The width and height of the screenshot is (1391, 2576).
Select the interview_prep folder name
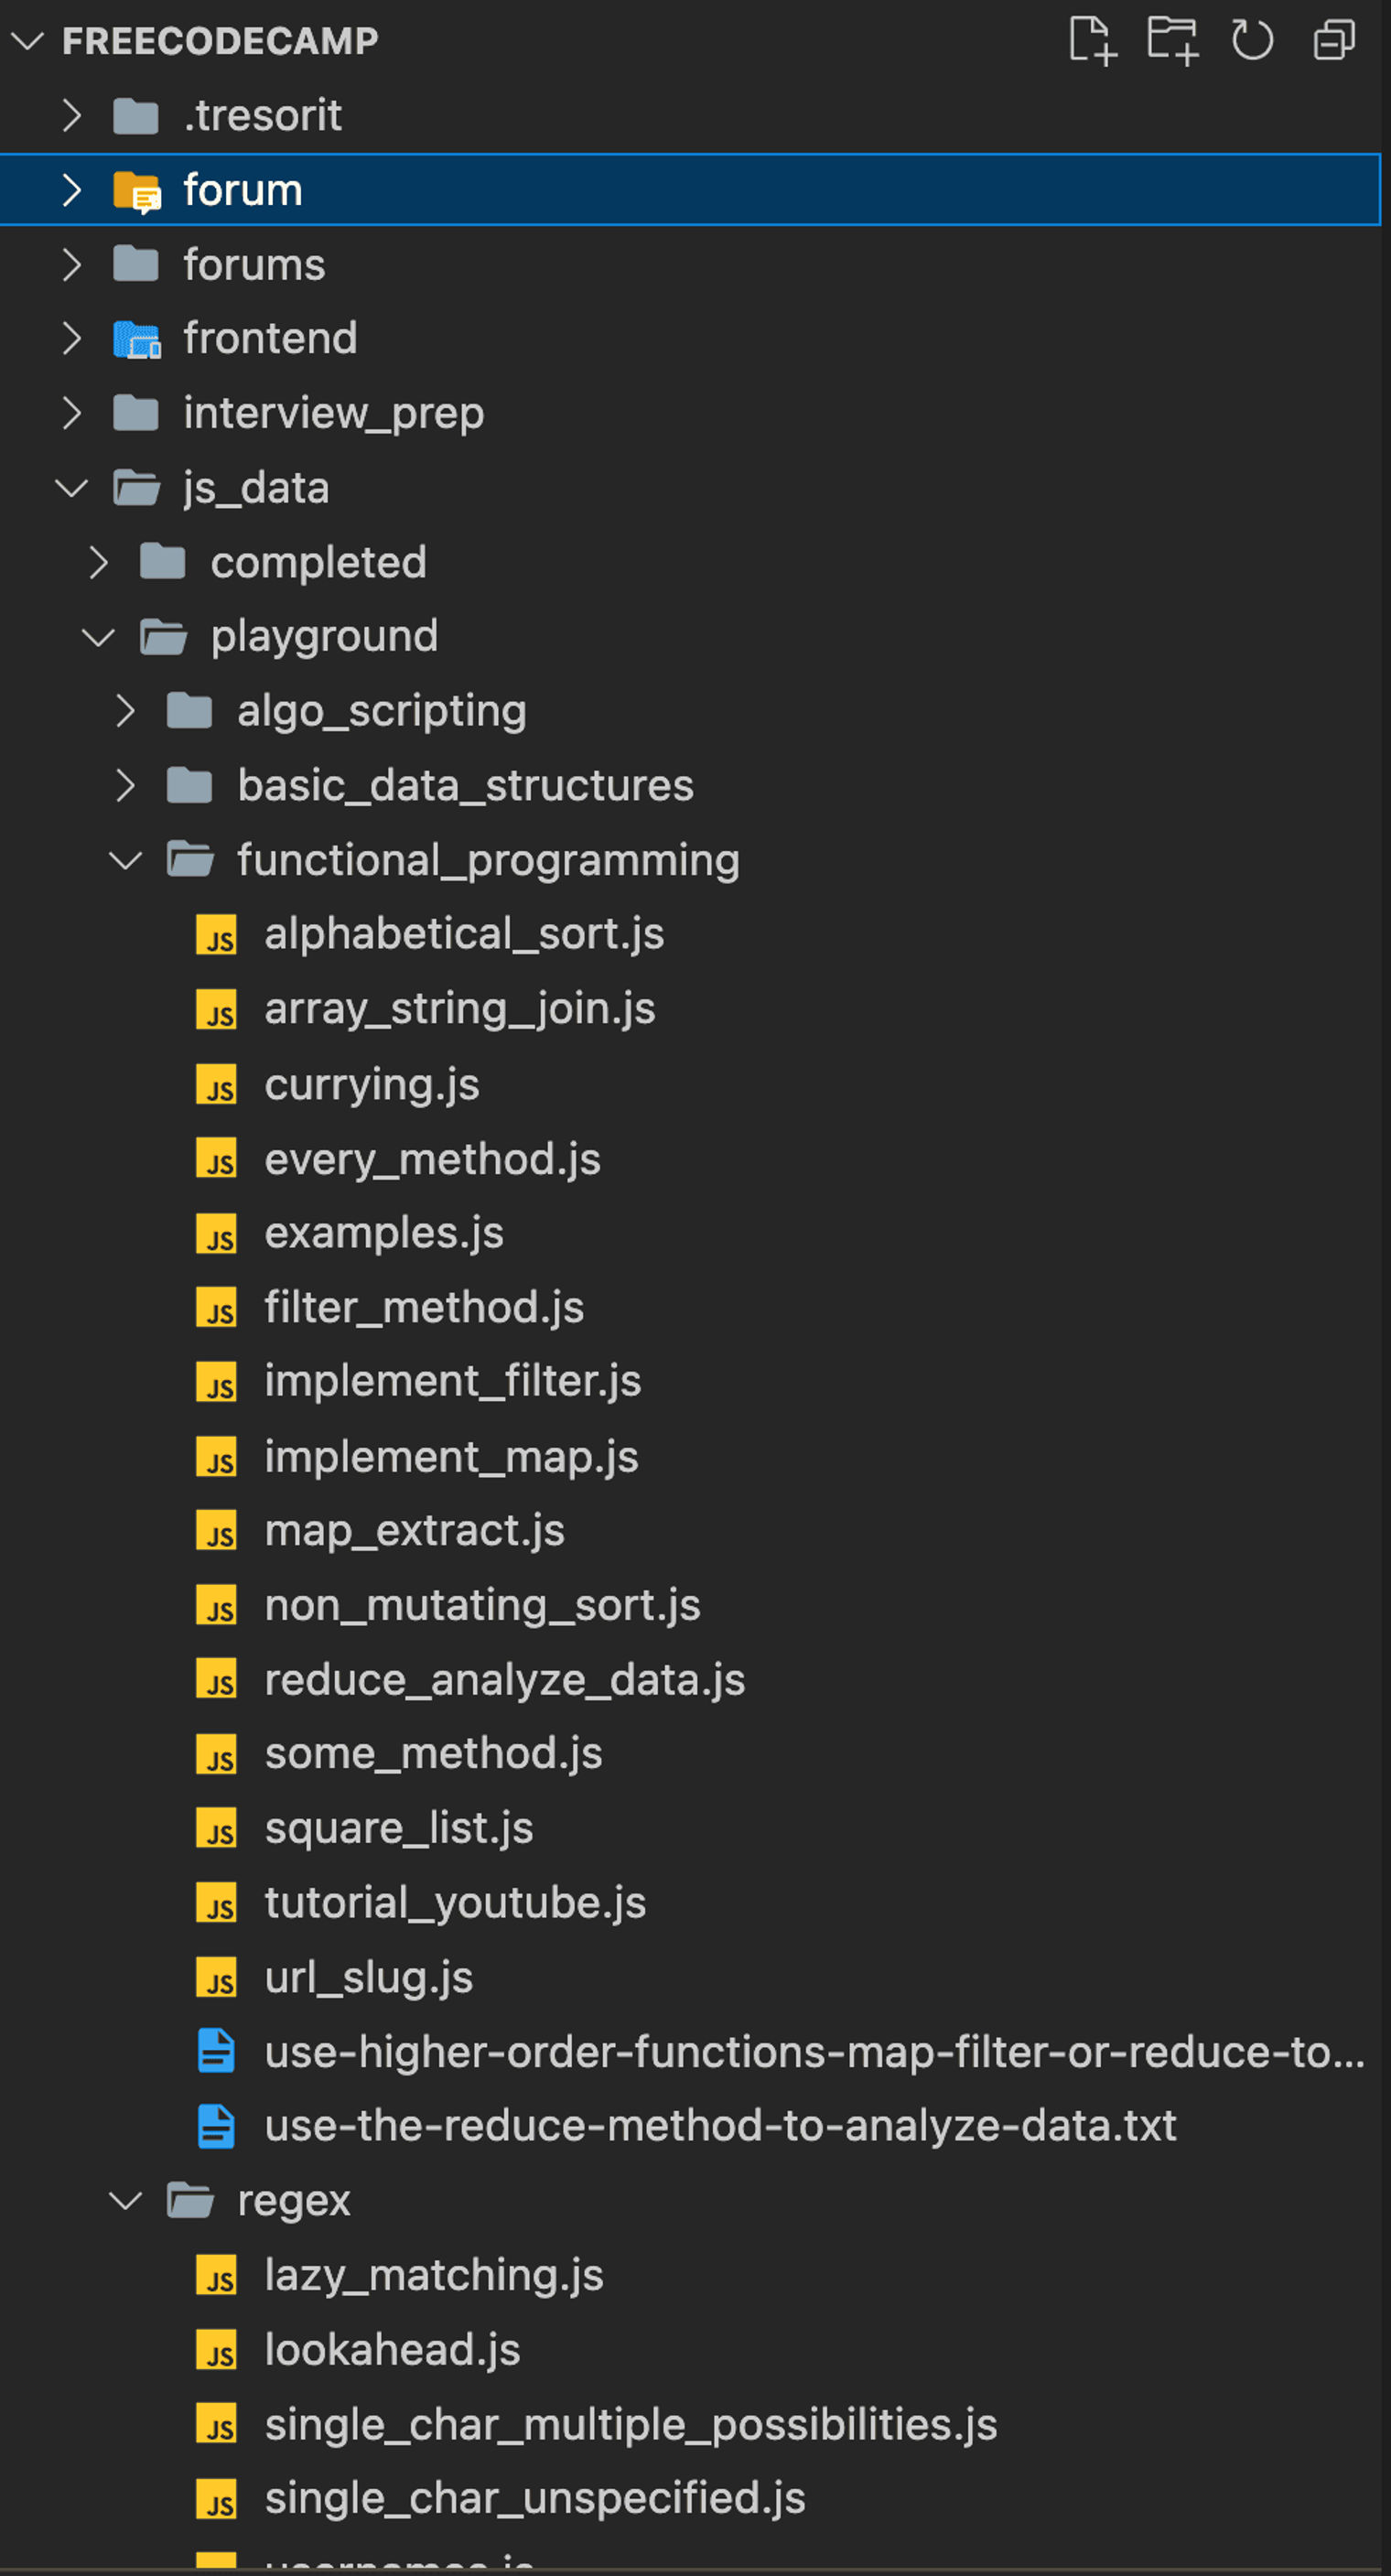pos(334,414)
